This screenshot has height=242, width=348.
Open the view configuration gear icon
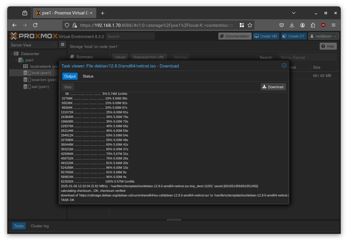pos(63,45)
